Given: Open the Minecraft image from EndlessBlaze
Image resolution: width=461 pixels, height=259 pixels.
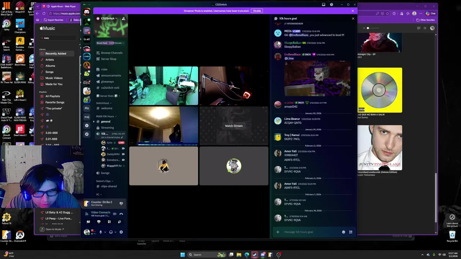Looking at the screenshot, I should tap(317, 79).
